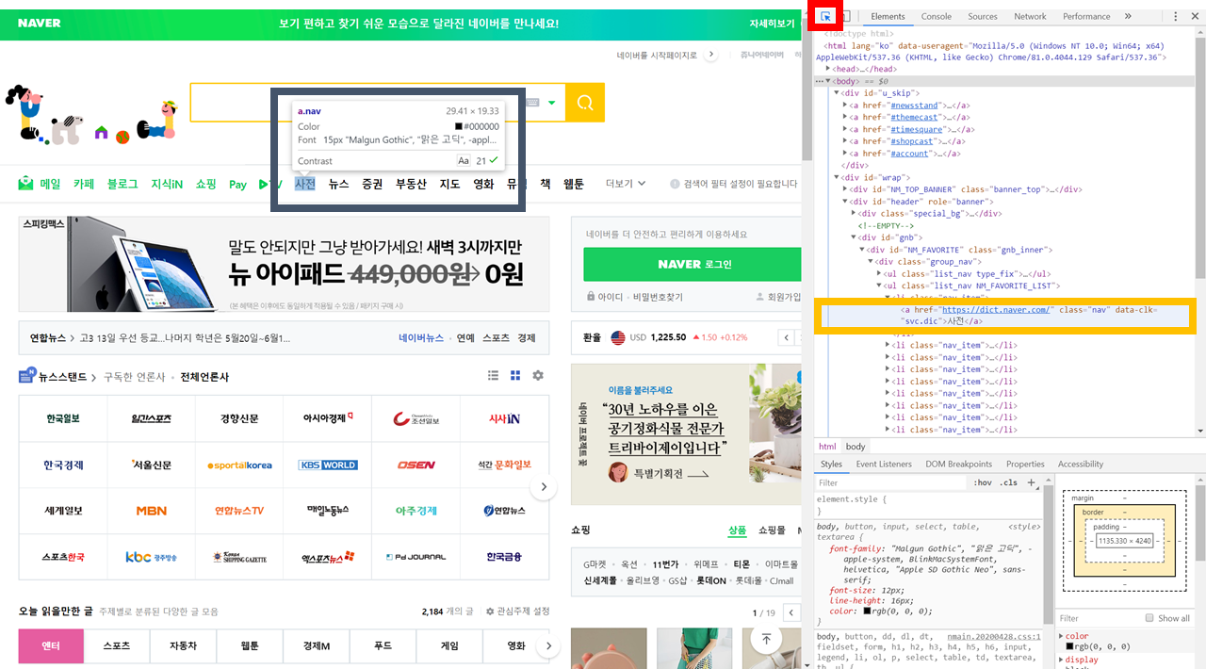Click the 자세히보기 link in top banner
Image resolution: width=1206 pixels, height=669 pixels.
(772, 23)
